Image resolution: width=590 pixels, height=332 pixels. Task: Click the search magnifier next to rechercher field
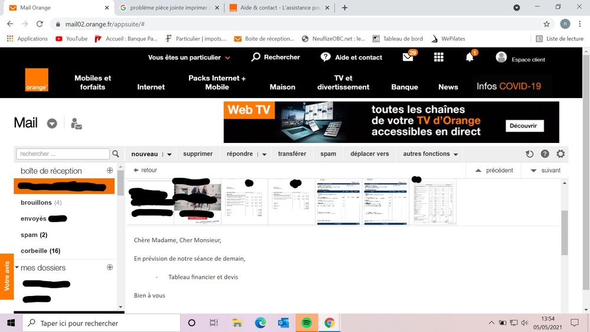116,154
